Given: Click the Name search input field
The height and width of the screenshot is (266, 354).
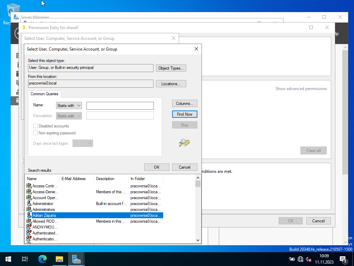Looking at the screenshot, I should click(120, 106).
